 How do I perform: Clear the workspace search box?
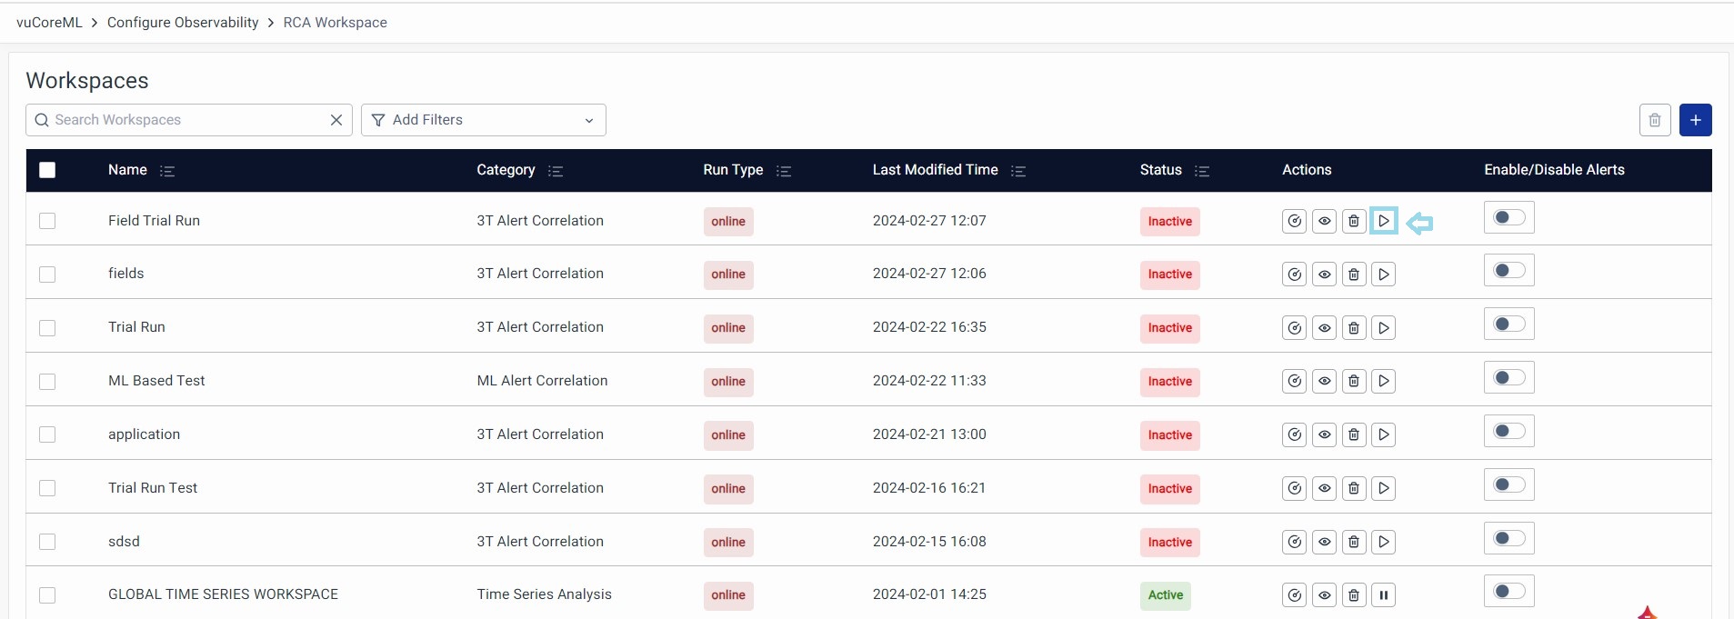coord(336,120)
